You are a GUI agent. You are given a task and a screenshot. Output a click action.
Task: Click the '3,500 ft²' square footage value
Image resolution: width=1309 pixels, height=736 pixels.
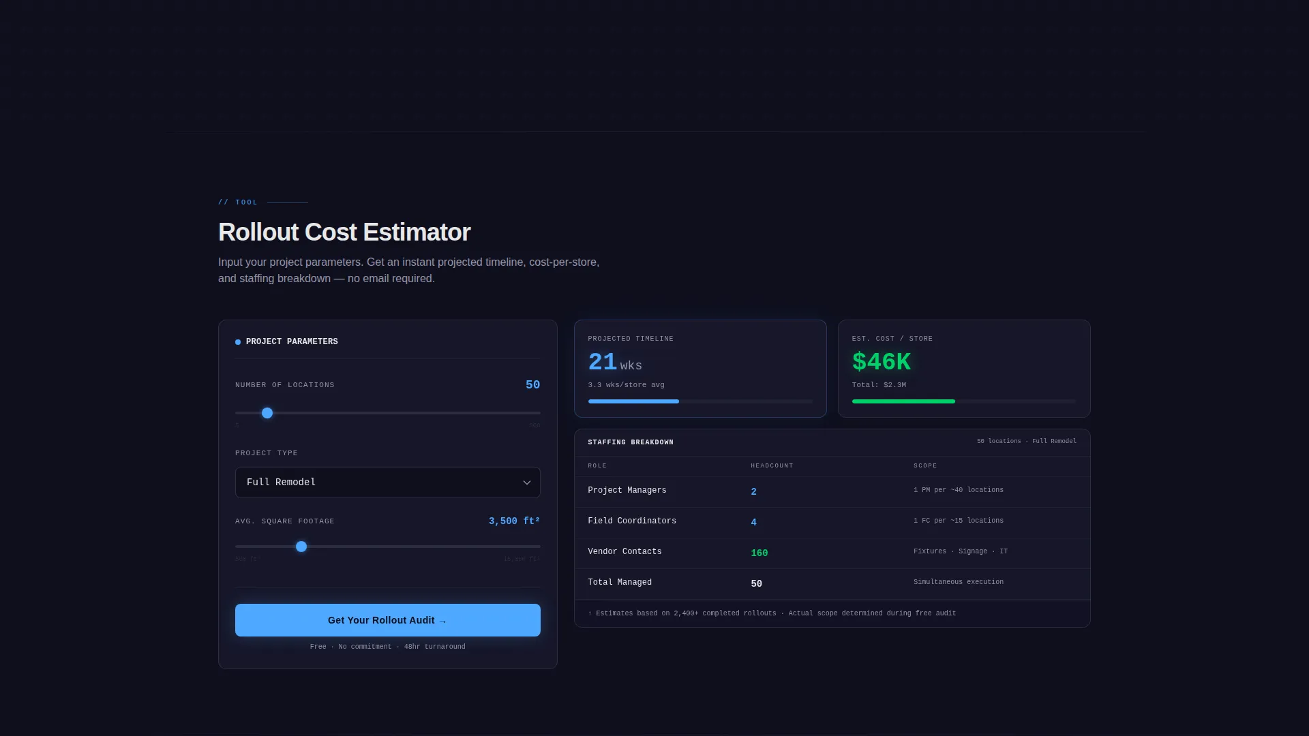[x=514, y=521]
